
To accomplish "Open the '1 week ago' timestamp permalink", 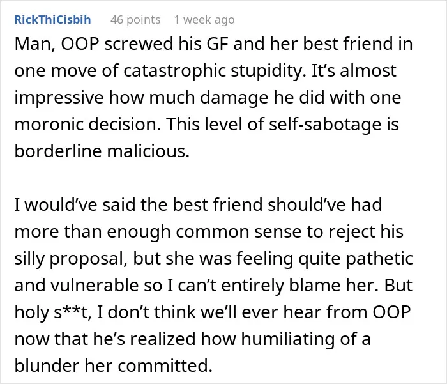I will point(204,20).
